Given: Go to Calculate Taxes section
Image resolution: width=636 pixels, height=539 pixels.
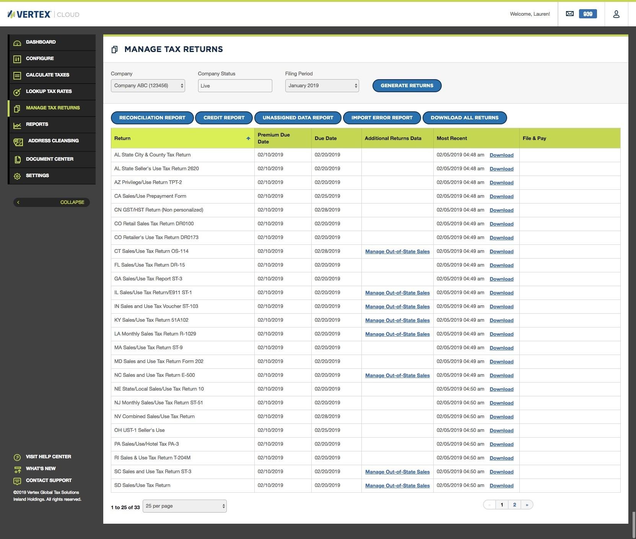Looking at the screenshot, I should pyautogui.click(x=52, y=75).
